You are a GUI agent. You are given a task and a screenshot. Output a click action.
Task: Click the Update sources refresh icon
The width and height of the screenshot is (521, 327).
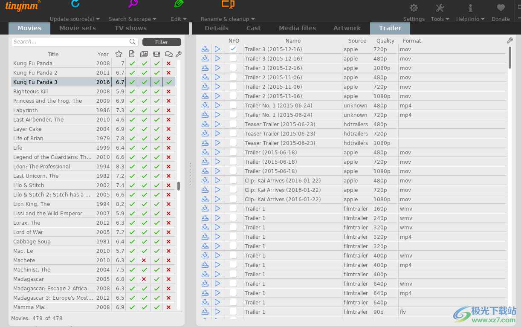click(75, 4)
